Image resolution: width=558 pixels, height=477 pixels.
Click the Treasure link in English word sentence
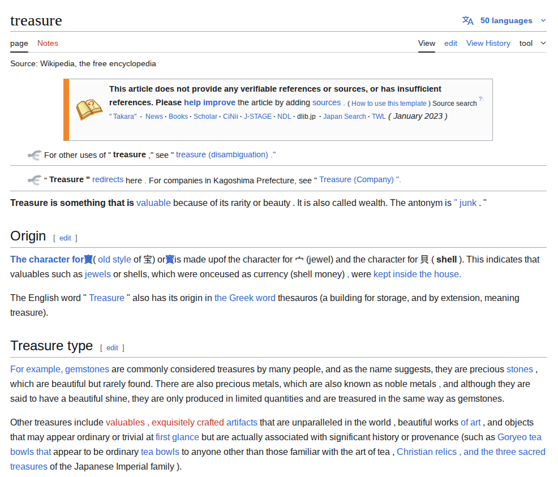[x=106, y=298]
